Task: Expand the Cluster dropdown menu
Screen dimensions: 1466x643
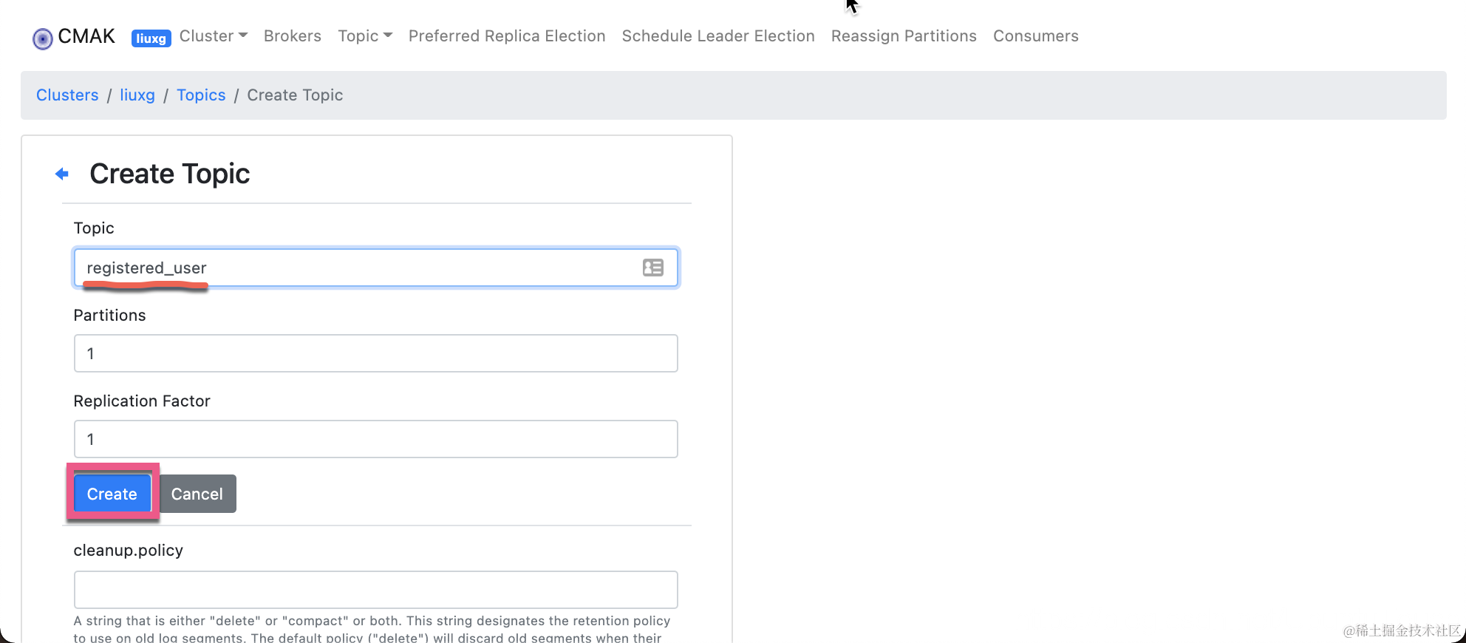Action: [213, 36]
